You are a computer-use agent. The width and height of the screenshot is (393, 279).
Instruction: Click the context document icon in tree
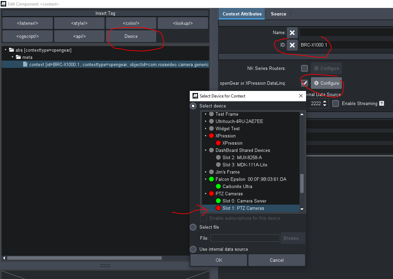[25, 64]
